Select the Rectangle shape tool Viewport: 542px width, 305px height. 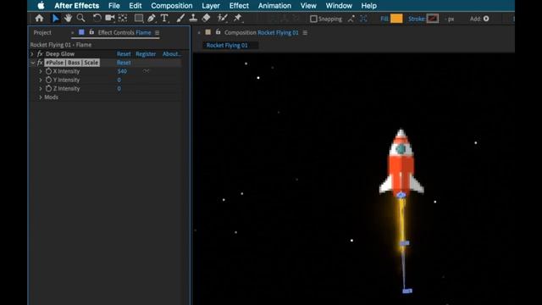tap(139, 19)
